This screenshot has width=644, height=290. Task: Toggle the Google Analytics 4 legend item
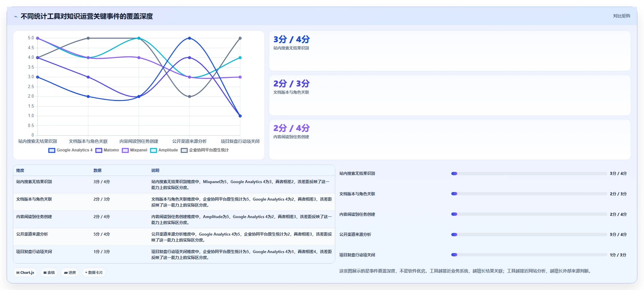70,150
